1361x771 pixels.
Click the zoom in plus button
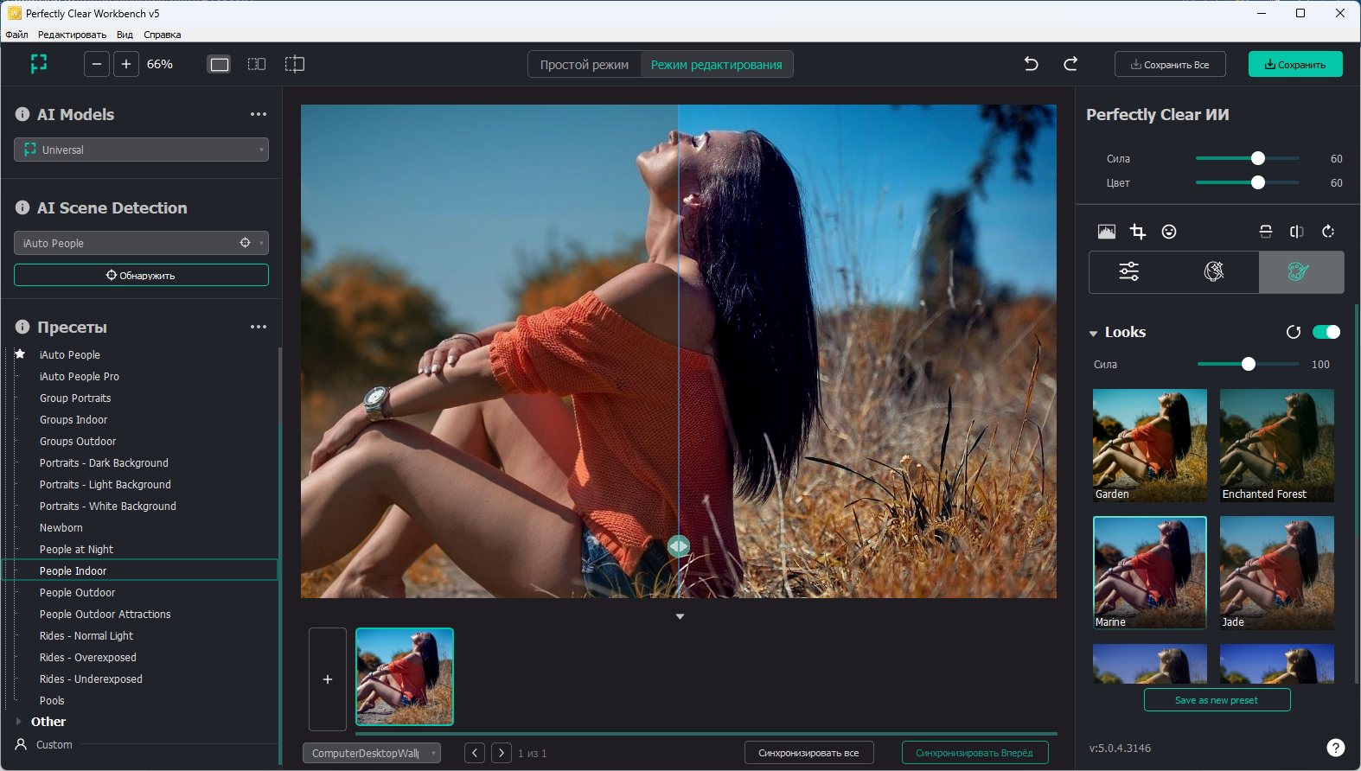pyautogui.click(x=126, y=64)
